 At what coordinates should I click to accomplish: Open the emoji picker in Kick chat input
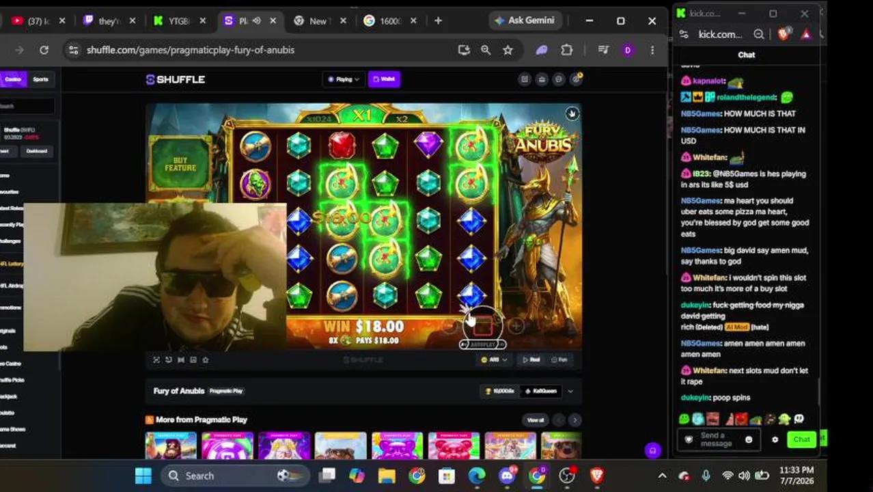(749, 439)
